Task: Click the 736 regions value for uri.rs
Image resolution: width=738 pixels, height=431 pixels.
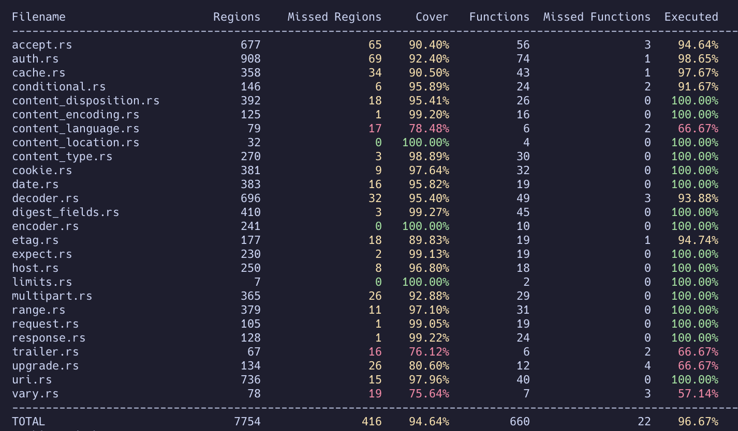Action: [250, 380]
